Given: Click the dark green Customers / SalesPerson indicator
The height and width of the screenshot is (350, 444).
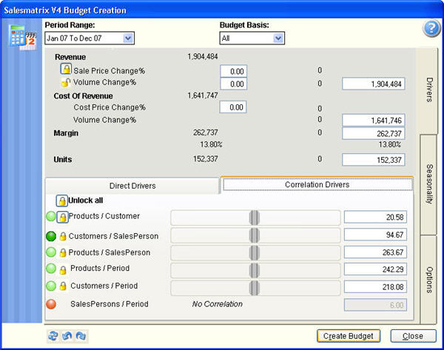Looking at the screenshot, I should (x=51, y=236).
